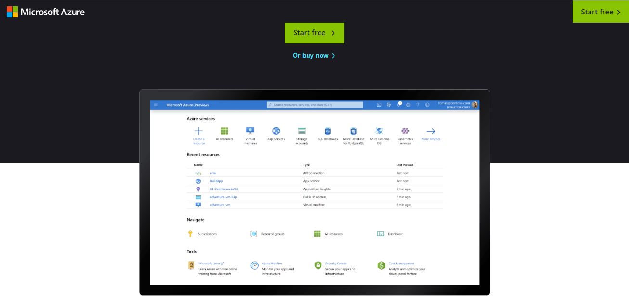Click the Application Insights type cell
The width and height of the screenshot is (629, 302).
[318, 189]
